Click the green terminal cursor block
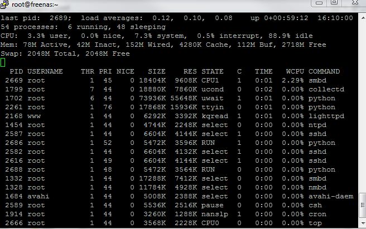Image resolution: width=366 pixels, height=229 pixels. 3,62
